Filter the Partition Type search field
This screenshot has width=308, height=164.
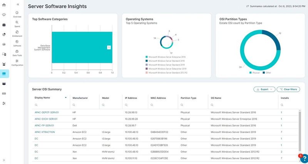pos(193,105)
